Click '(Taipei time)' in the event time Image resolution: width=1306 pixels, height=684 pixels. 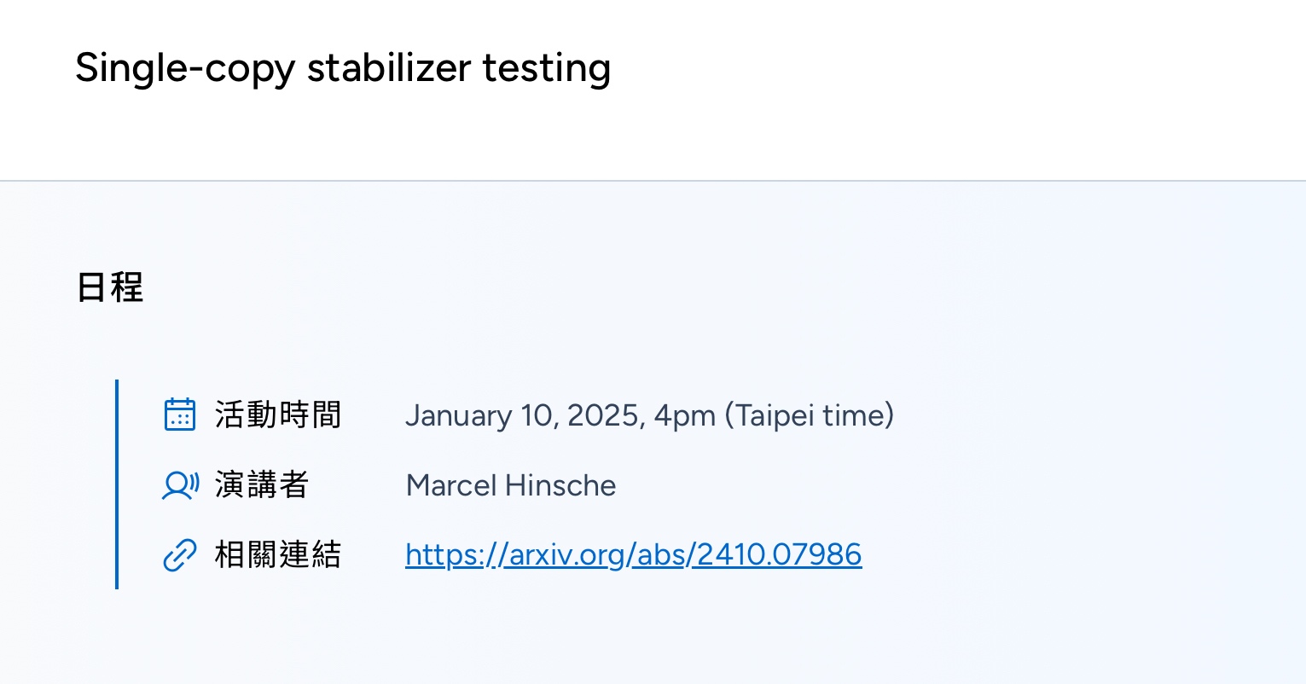pyautogui.click(x=809, y=415)
